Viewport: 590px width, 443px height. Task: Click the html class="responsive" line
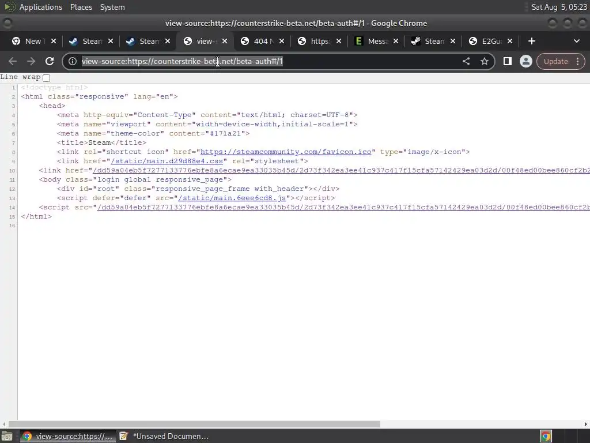(99, 96)
